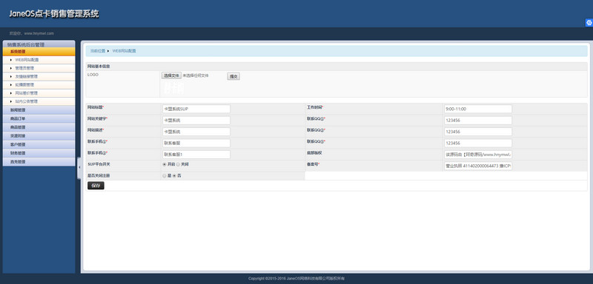Click arrow bullet beside WEB网站配置 sidebar item
The height and width of the screenshot is (284, 593).
pos(11,60)
